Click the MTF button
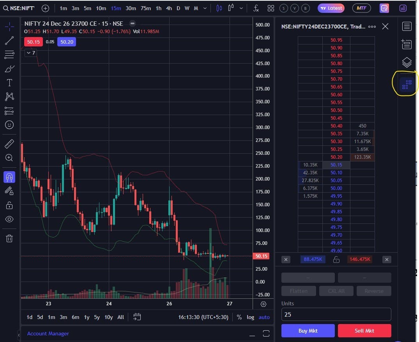The width and height of the screenshot is (419, 342). pyautogui.click(x=362, y=8)
